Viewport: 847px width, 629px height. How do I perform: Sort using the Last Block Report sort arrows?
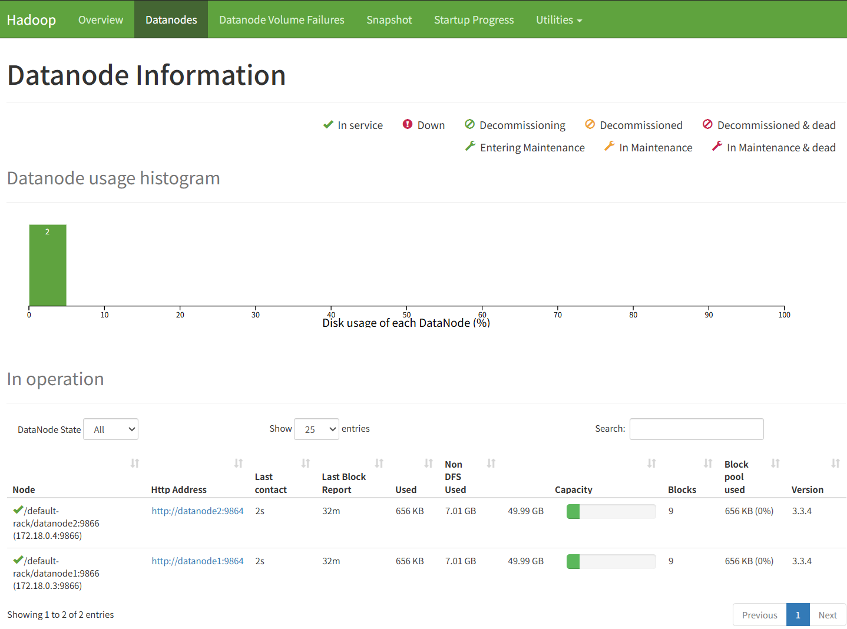coord(379,464)
